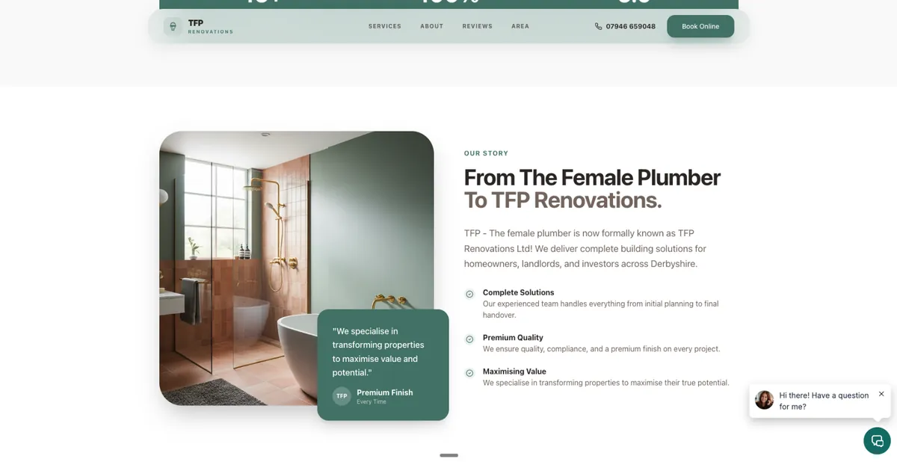The width and height of the screenshot is (897, 462).
Task: Go to the About nav item
Action: coord(432,26)
